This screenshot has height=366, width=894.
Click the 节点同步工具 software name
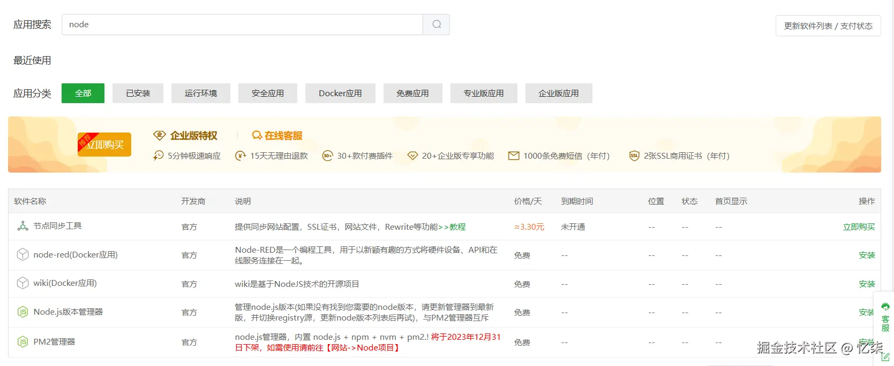pyautogui.click(x=57, y=226)
